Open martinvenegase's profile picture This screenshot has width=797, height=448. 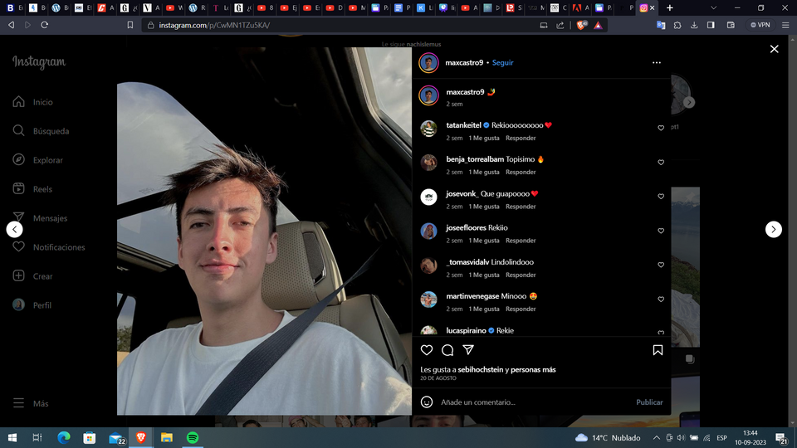428,299
